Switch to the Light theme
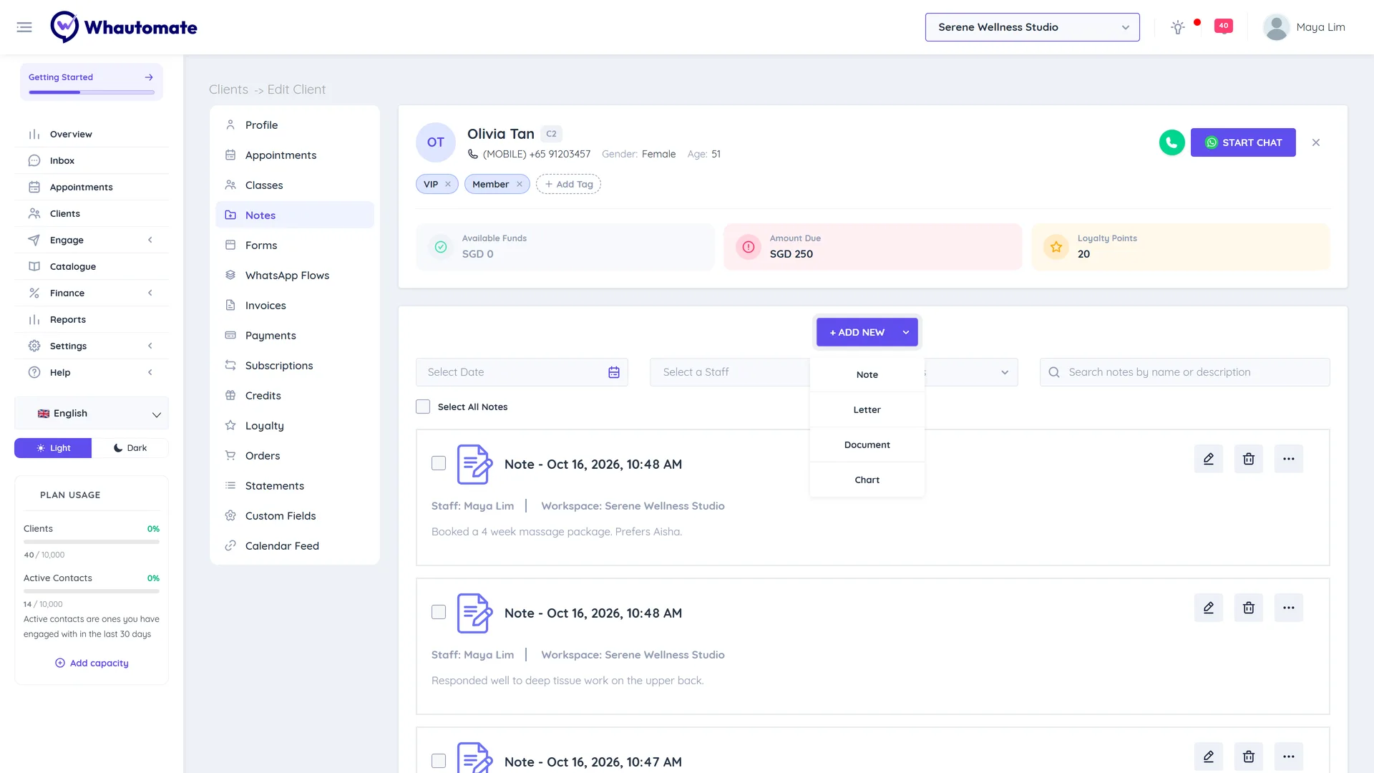 point(53,448)
